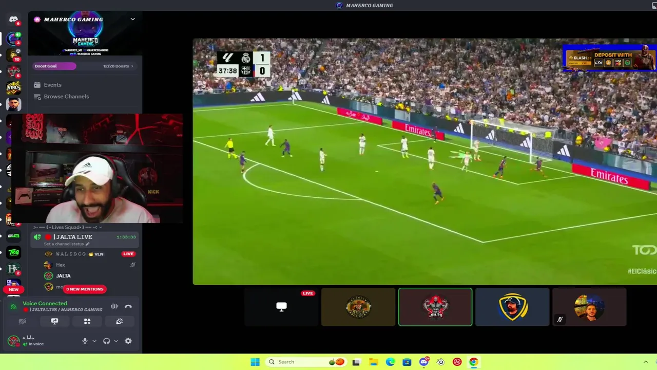Disconnect from voice channel

pyautogui.click(x=128, y=306)
